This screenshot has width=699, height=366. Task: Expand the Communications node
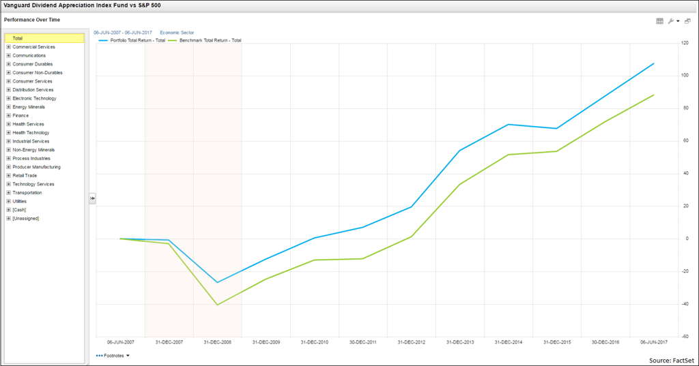click(x=8, y=55)
